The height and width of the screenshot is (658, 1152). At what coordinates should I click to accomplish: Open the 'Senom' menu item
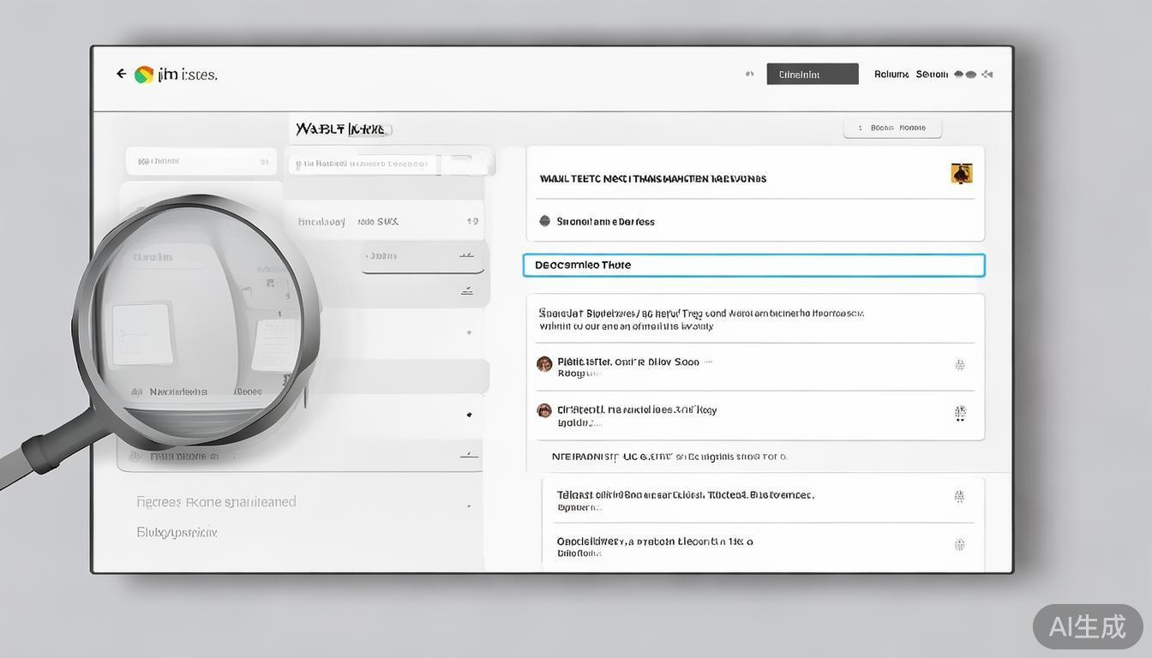(x=932, y=75)
